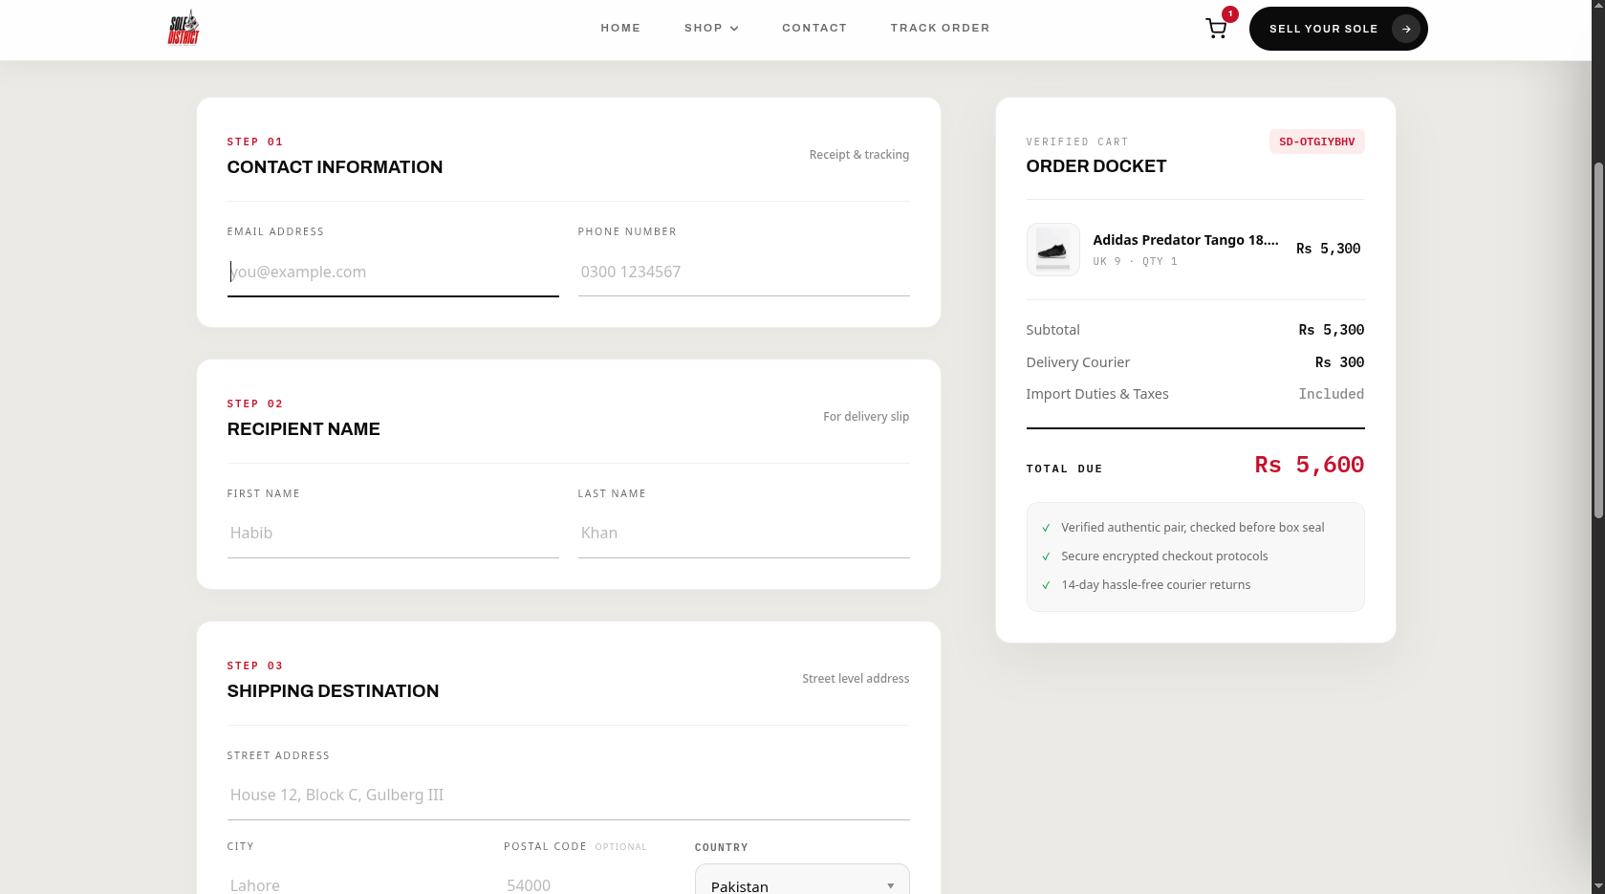1605x894 pixels.
Task: Click the Street Address field
Action: pyautogui.click(x=568, y=795)
